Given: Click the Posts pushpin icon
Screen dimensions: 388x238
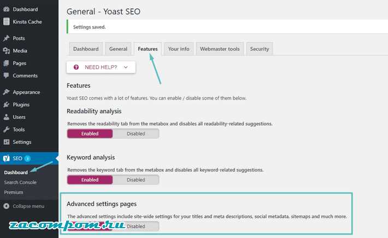Looking at the screenshot, I should 7,38.
